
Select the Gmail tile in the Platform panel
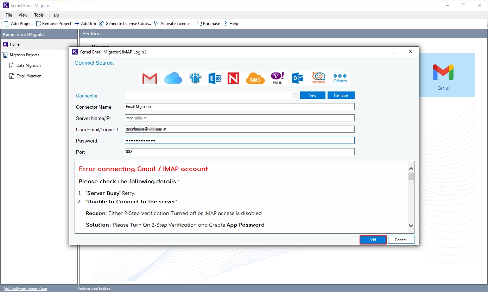[444, 75]
